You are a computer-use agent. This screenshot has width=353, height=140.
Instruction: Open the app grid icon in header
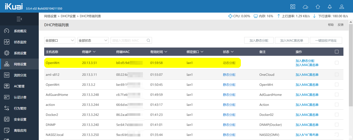pyautogui.click(x=293, y=7)
